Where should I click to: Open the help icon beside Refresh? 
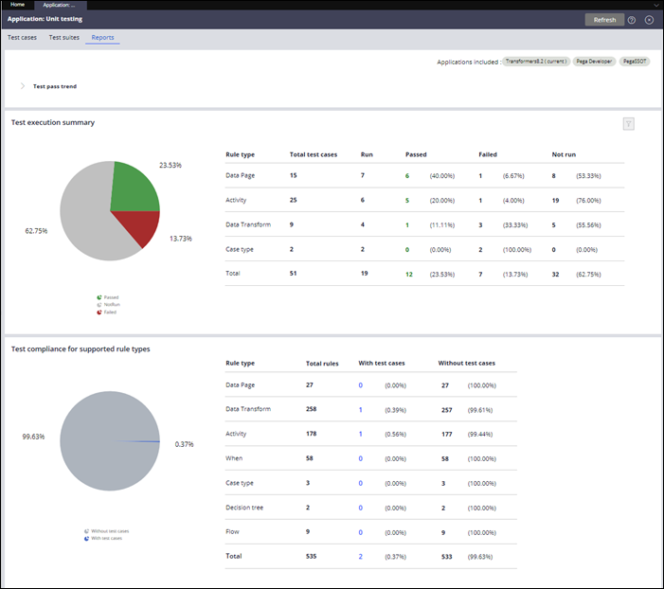[632, 19]
